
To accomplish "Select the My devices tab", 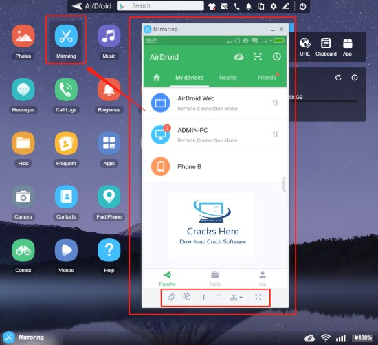I will 189,78.
